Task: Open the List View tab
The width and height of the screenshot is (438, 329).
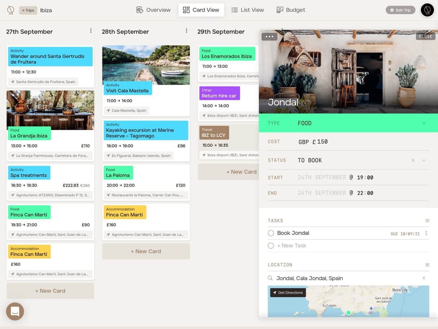Action: pyautogui.click(x=247, y=10)
